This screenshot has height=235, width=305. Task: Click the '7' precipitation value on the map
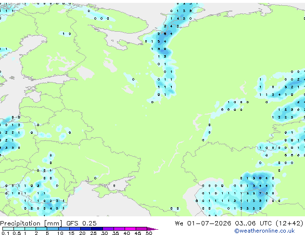260,193
